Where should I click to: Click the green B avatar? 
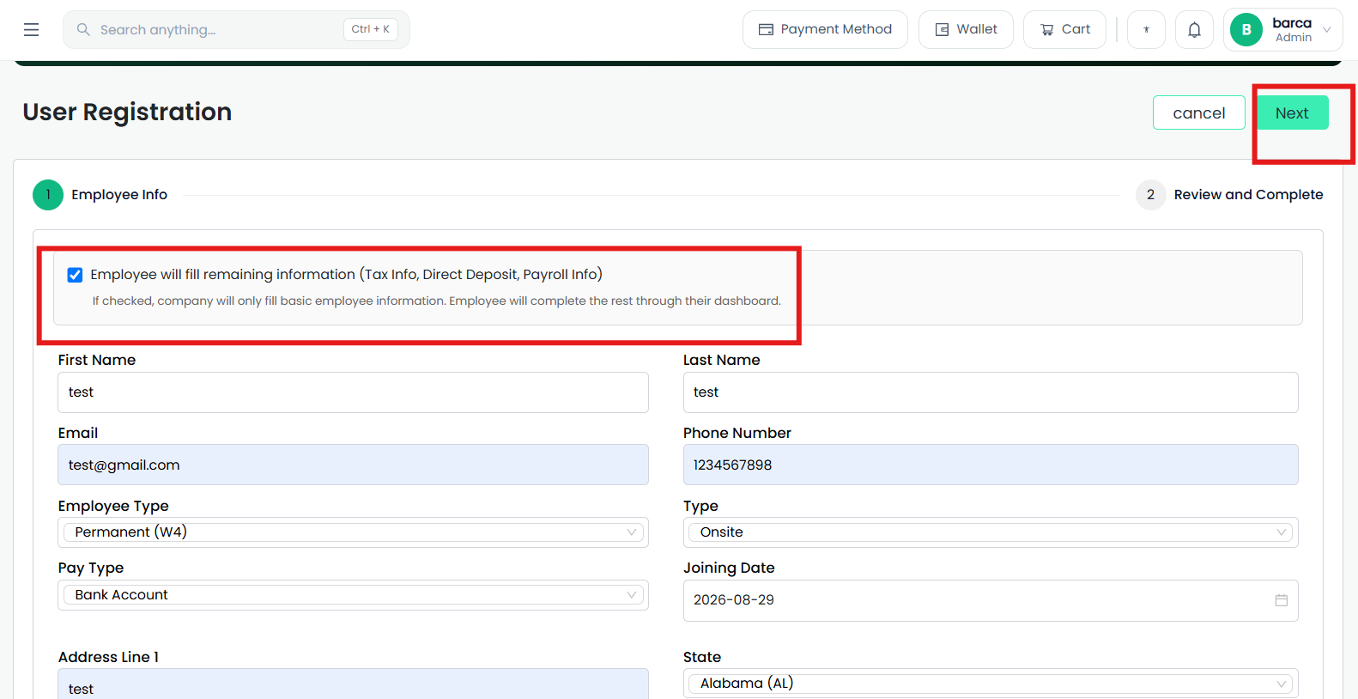coord(1246,30)
